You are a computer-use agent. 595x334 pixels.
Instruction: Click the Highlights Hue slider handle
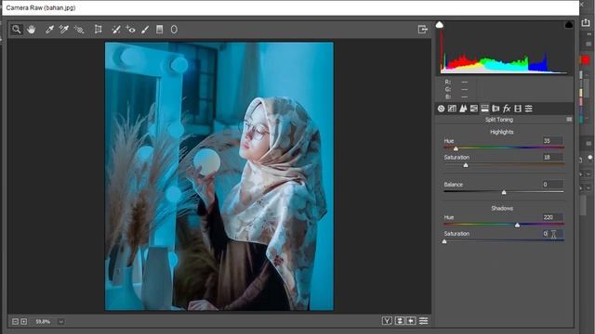[456, 148]
